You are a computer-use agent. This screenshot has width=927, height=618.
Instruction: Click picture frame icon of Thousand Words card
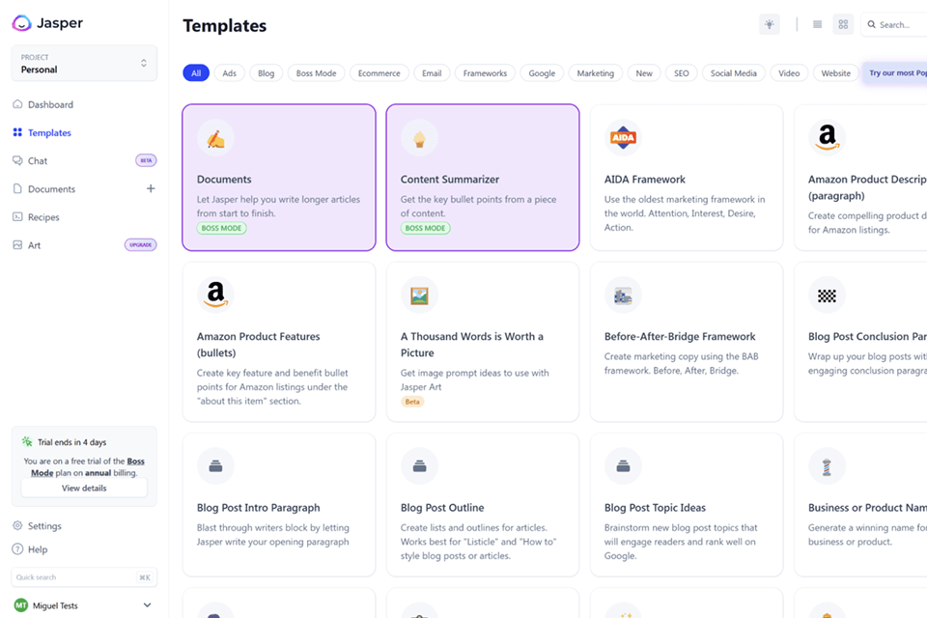(x=419, y=295)
